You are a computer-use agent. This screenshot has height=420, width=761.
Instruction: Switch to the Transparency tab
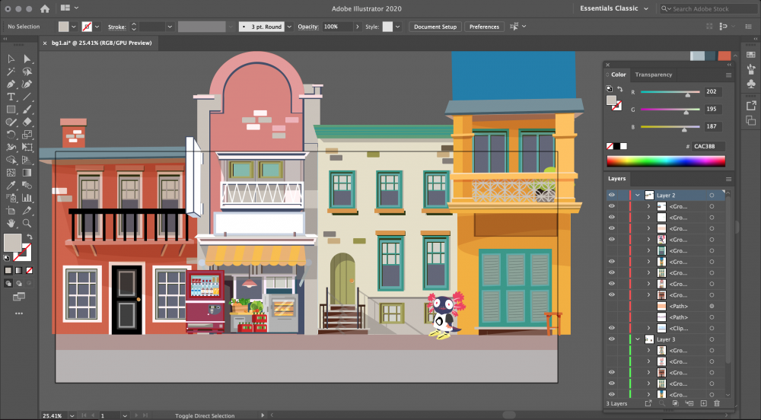click(x=653, y=75)
